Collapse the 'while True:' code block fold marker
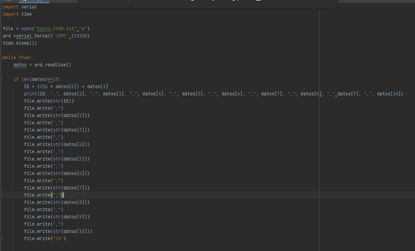 click(x=1, y=58)
